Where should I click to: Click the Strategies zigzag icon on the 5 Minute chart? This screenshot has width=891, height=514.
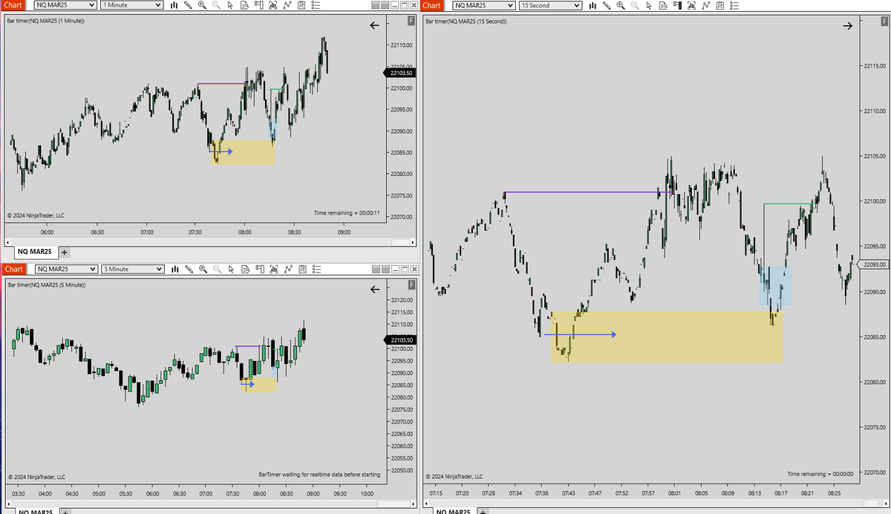point(288,269)
